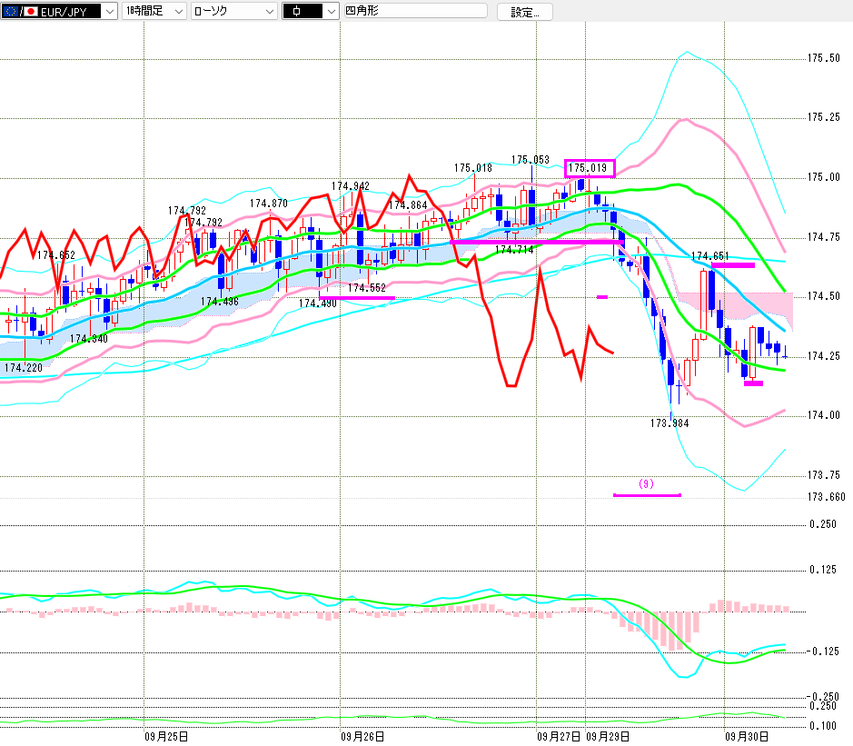This screenshot has width=853, height=746.
Task: Click the magenta (9) annotation label
Action: pyautogui.click(x=646, y=483)
